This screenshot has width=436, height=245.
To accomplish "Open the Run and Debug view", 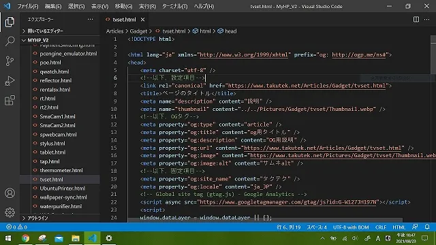I will tap(10, 81).
